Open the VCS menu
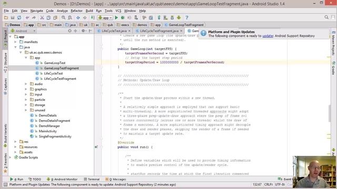Image resolution: width=337 pixels, height=189 pixels. [118, 10]
